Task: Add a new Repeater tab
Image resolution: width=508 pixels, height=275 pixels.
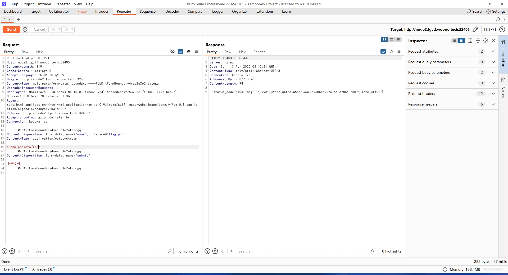Action: [19, 19]
